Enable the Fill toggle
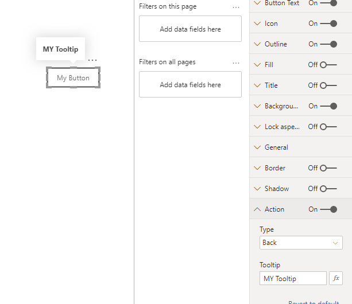Image resolution: width=352 pixels, height=304 pixels. point(328,65)
